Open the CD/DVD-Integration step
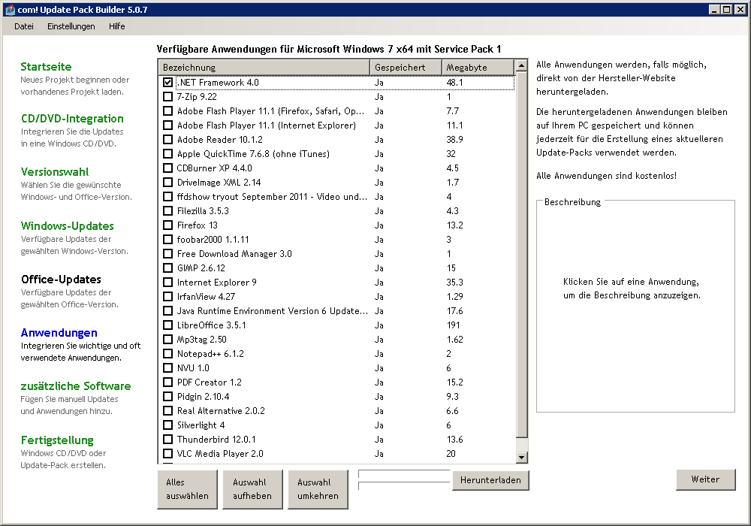Screen dimensions: 751x526 pos(72,118)
